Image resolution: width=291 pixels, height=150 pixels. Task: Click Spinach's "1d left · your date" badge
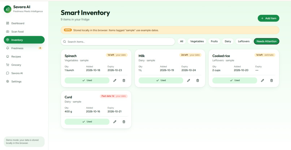(117, 55)
